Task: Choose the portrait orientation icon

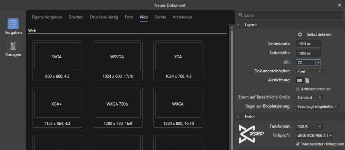Action: 307,80
